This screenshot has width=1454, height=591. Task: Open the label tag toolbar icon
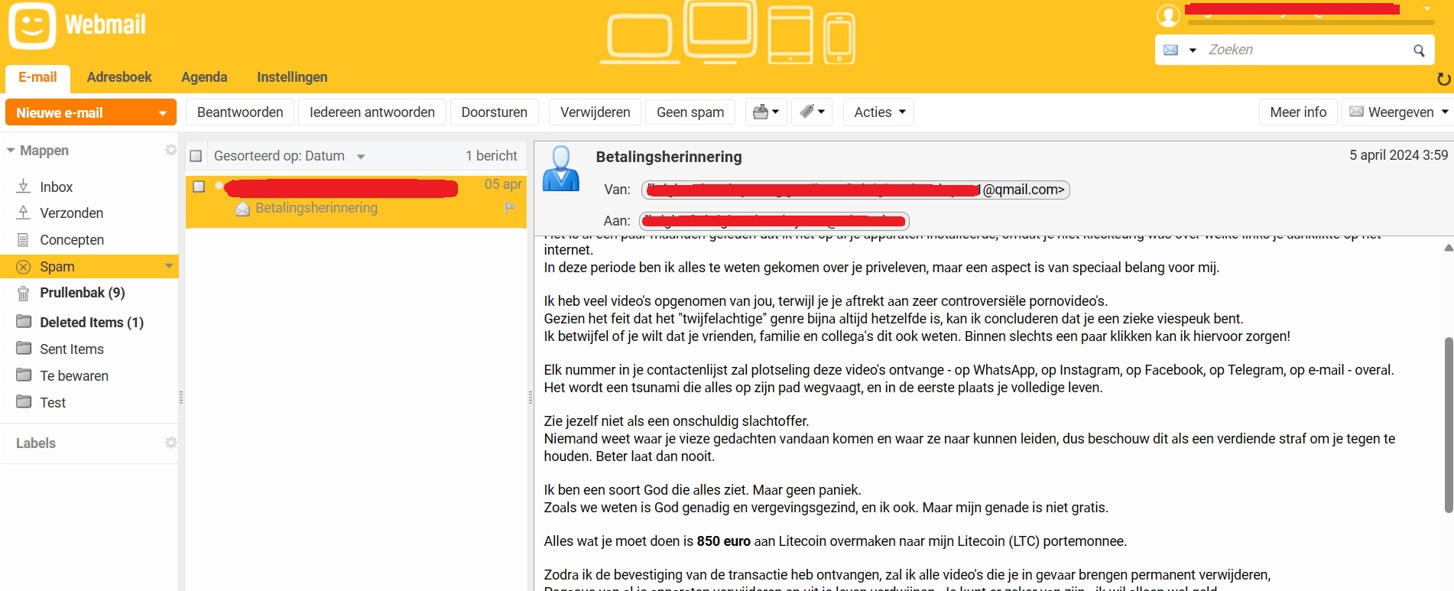click(811, 112)
